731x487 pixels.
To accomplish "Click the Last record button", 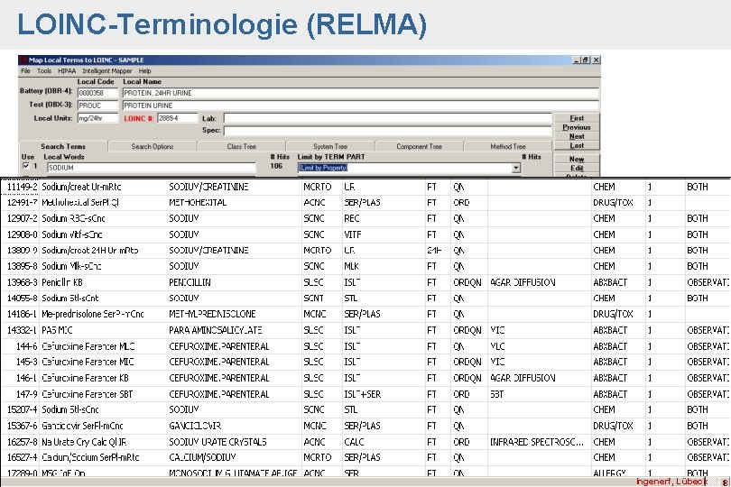I will (x=577, y=145).
